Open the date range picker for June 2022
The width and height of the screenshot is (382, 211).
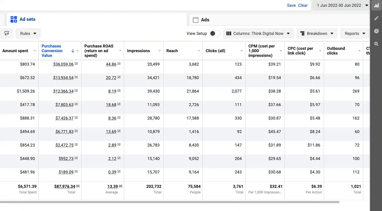(342, 5)
